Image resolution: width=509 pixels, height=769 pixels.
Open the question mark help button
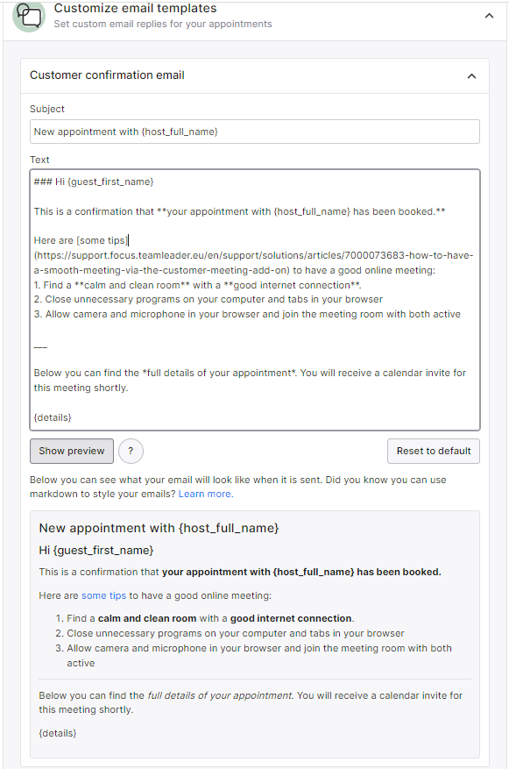pos(131,451)
